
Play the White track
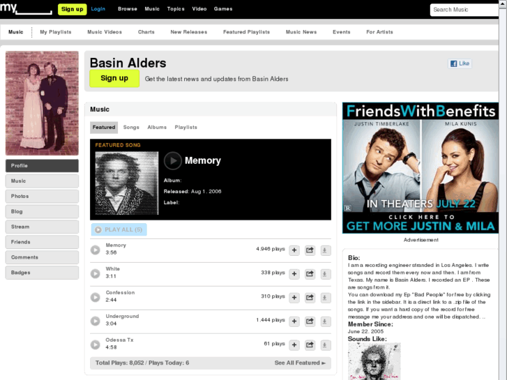(x=96, y=273)
